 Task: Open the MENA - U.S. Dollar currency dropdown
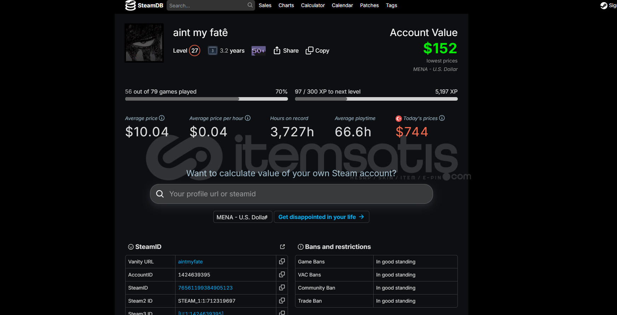pyautogui.click(x=242, y=217)
